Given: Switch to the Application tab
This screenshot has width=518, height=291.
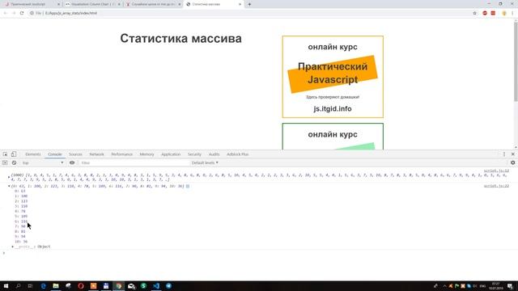Looking at the screenshot, I should 171,154.
